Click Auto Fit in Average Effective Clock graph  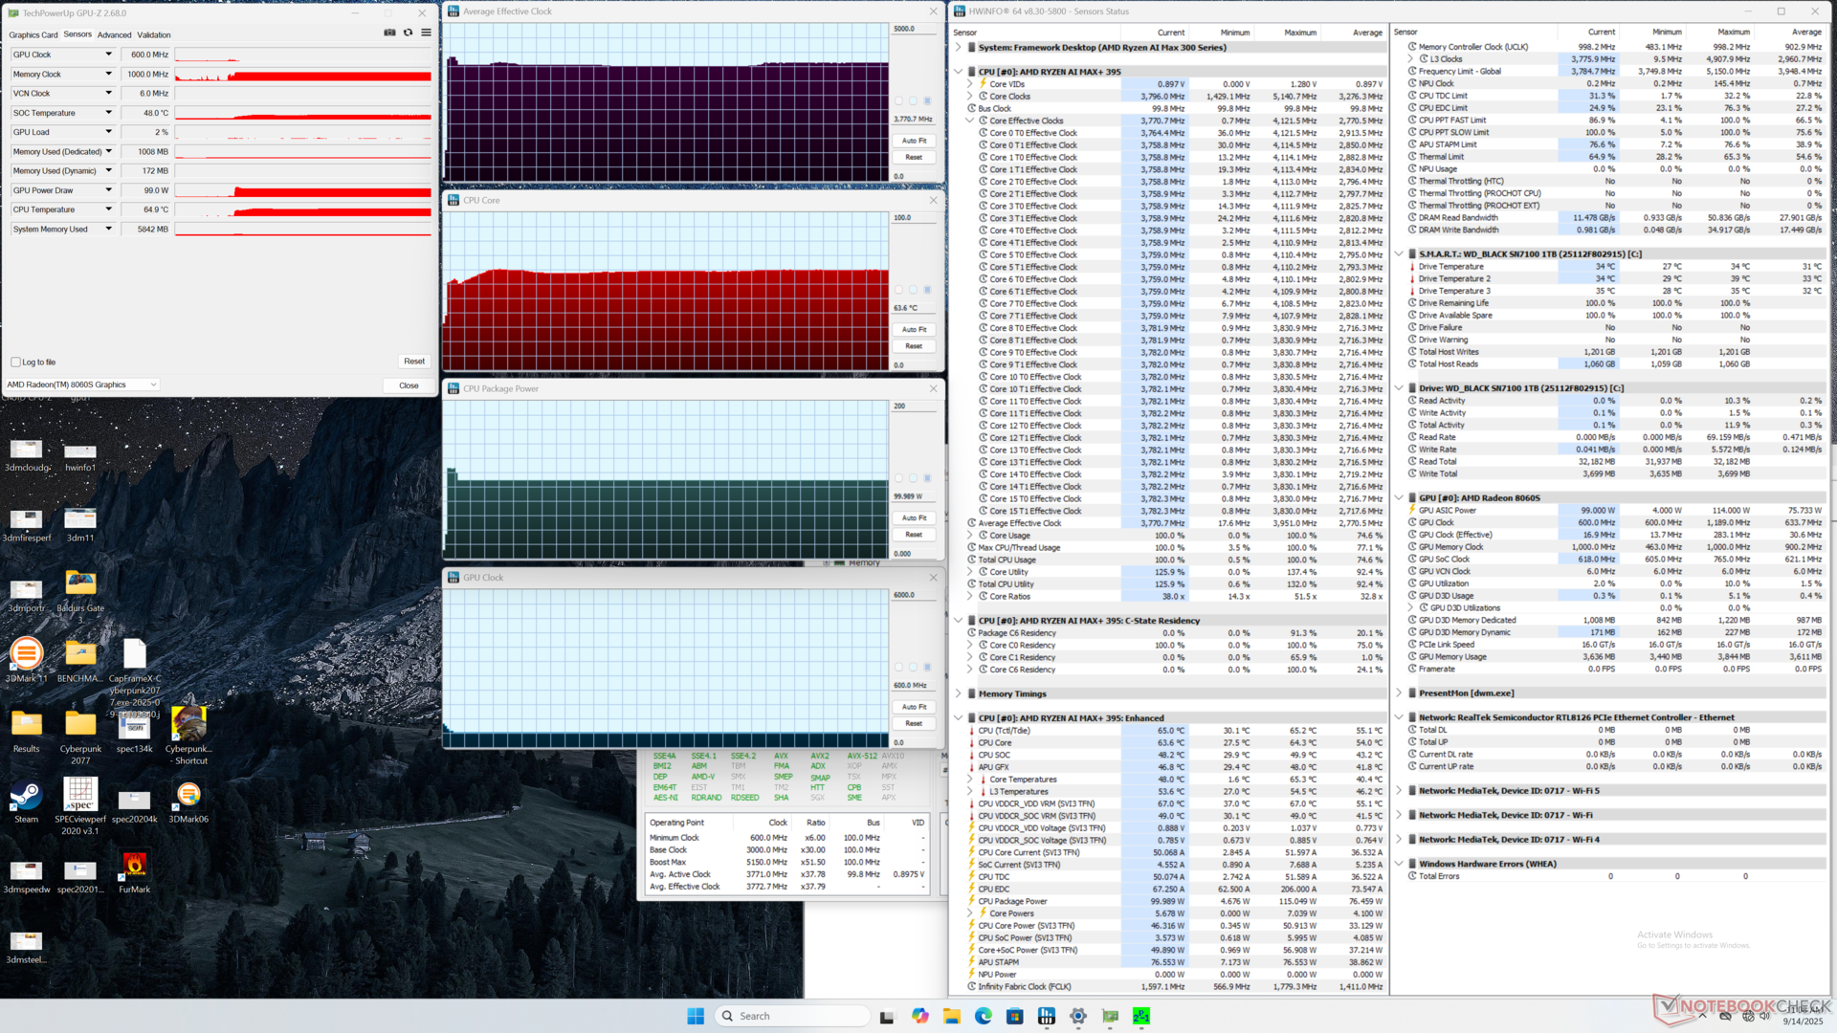(914, 141)
